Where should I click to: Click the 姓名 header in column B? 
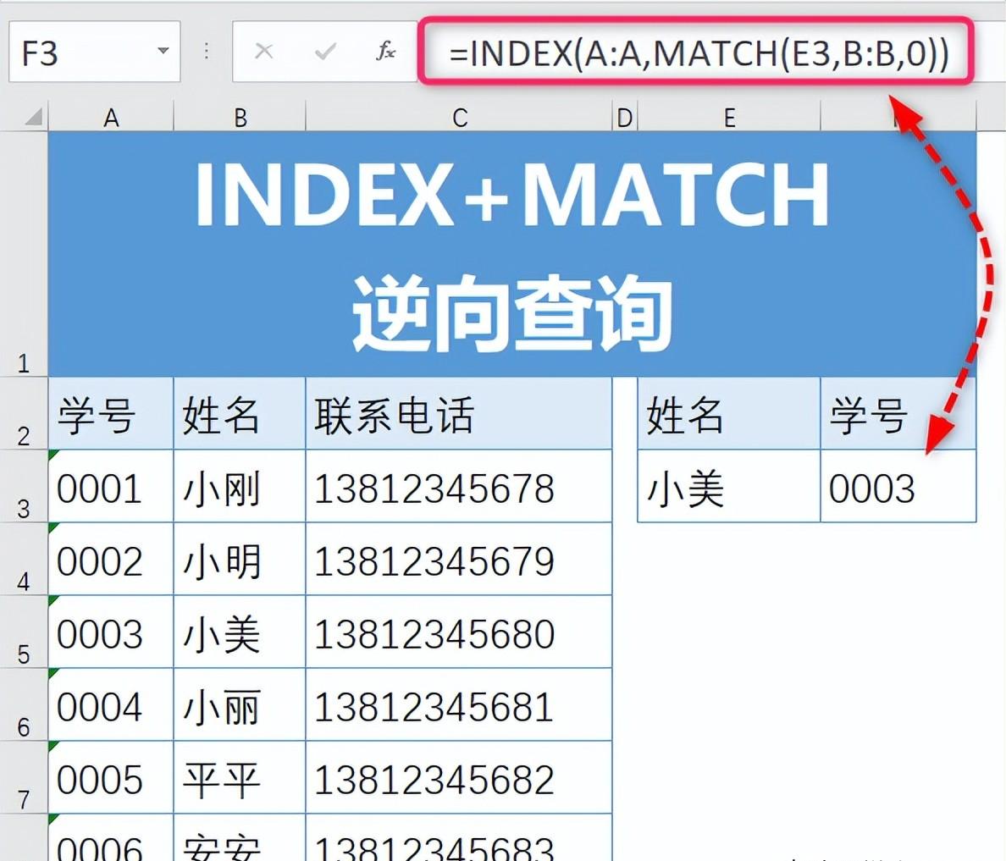click(x=240, y=414)
